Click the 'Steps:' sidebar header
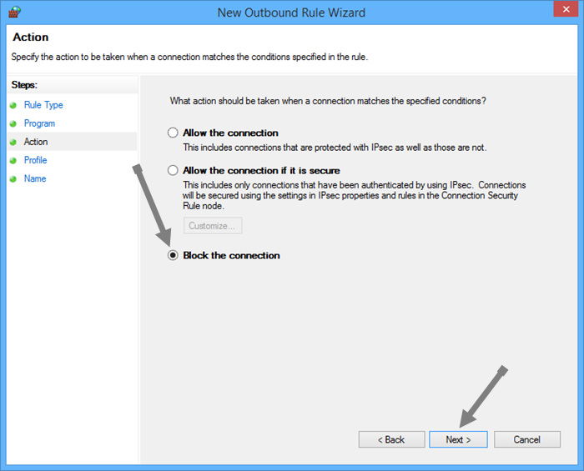584x471 pixels. 24,85
